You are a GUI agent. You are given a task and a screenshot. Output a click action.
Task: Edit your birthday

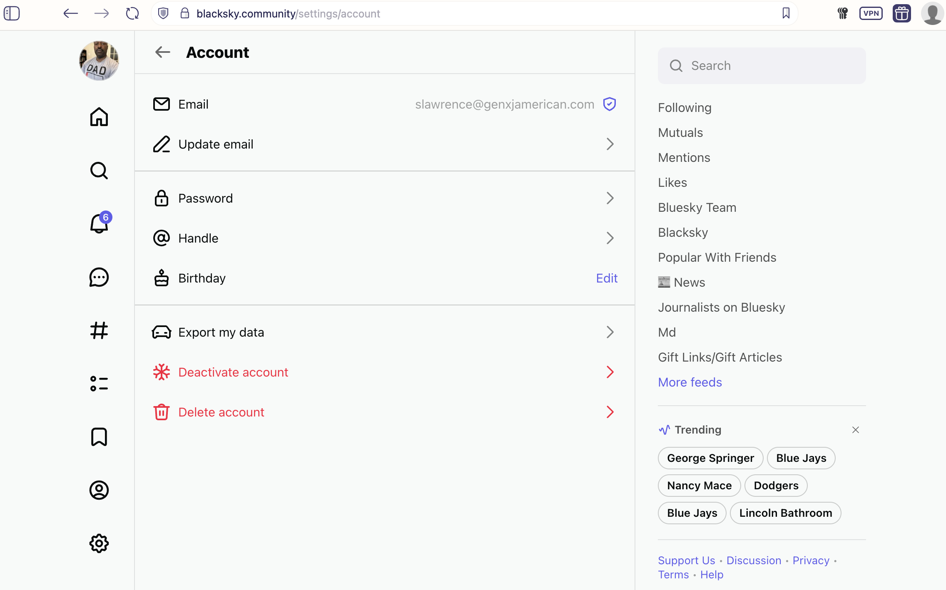coord(606,278)
